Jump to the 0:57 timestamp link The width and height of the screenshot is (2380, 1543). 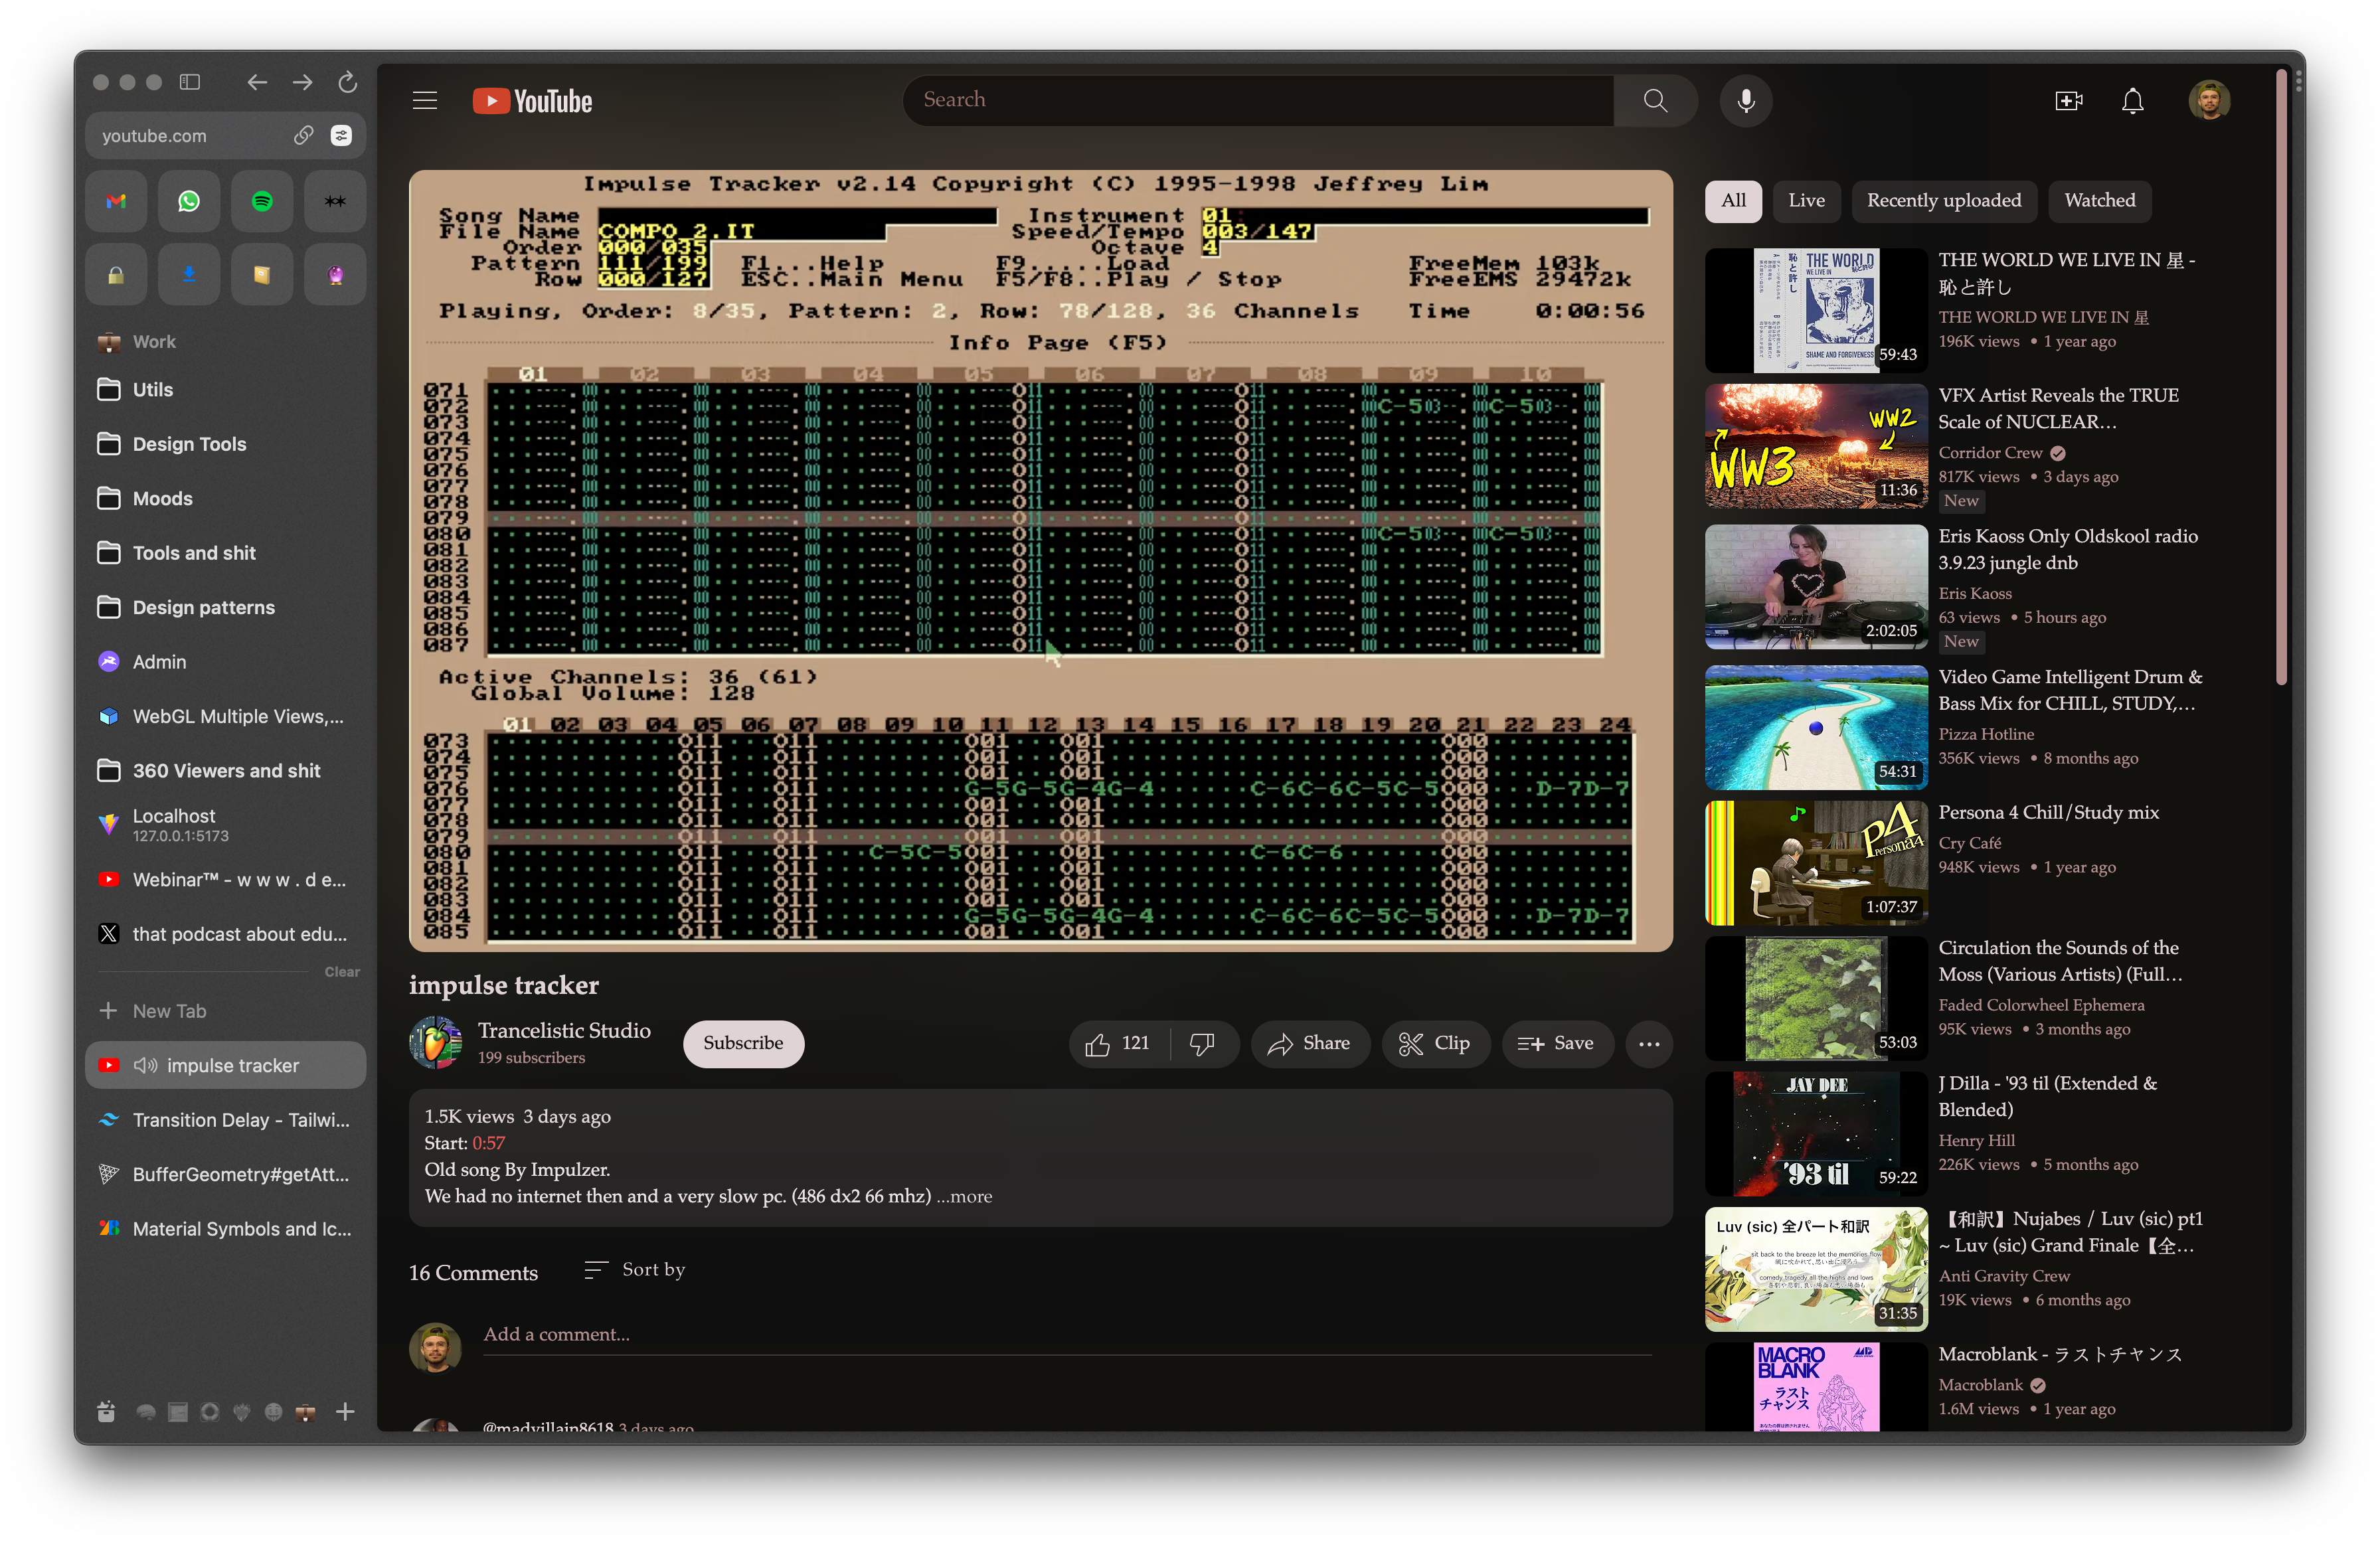[x=488, y=1143]
